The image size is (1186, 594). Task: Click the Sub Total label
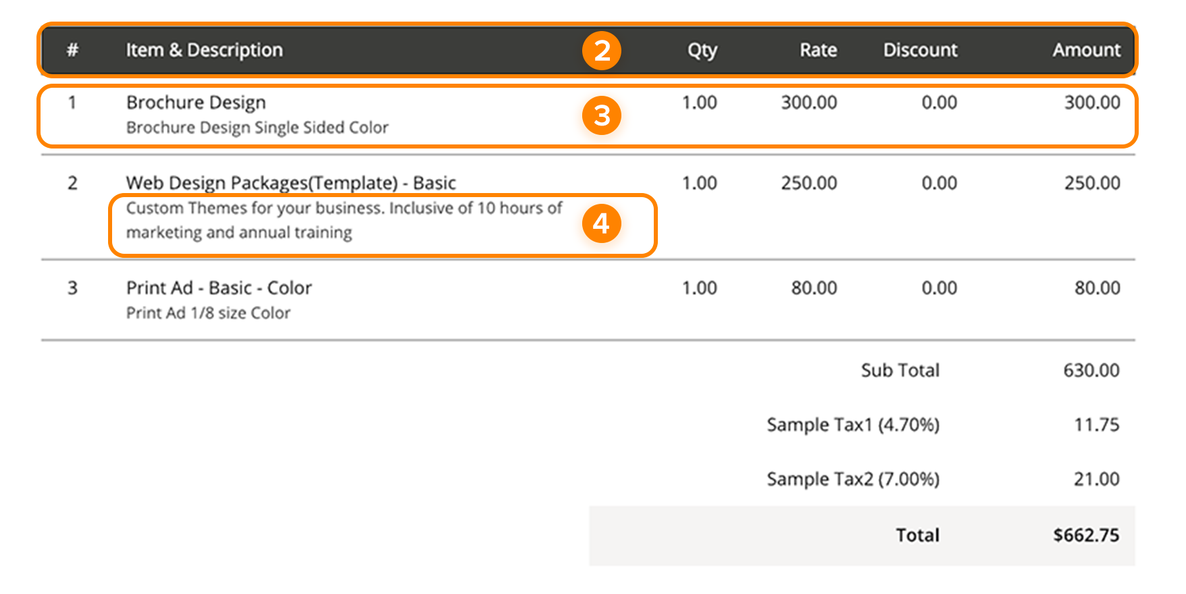point(900,371)
